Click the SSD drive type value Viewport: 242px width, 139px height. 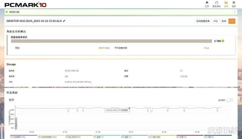tap(66, 76)
